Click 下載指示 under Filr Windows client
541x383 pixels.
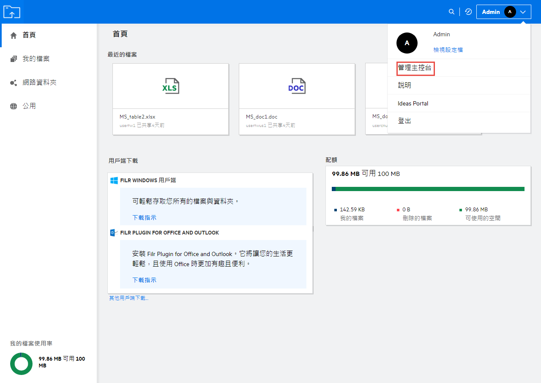(x=144, y=218)
